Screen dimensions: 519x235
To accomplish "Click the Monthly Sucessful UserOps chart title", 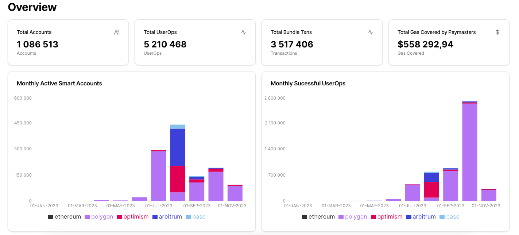I will point(308,84).
